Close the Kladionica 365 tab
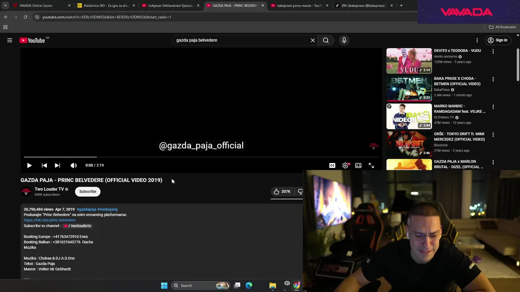520x292 pixels. tap(134, 6)
